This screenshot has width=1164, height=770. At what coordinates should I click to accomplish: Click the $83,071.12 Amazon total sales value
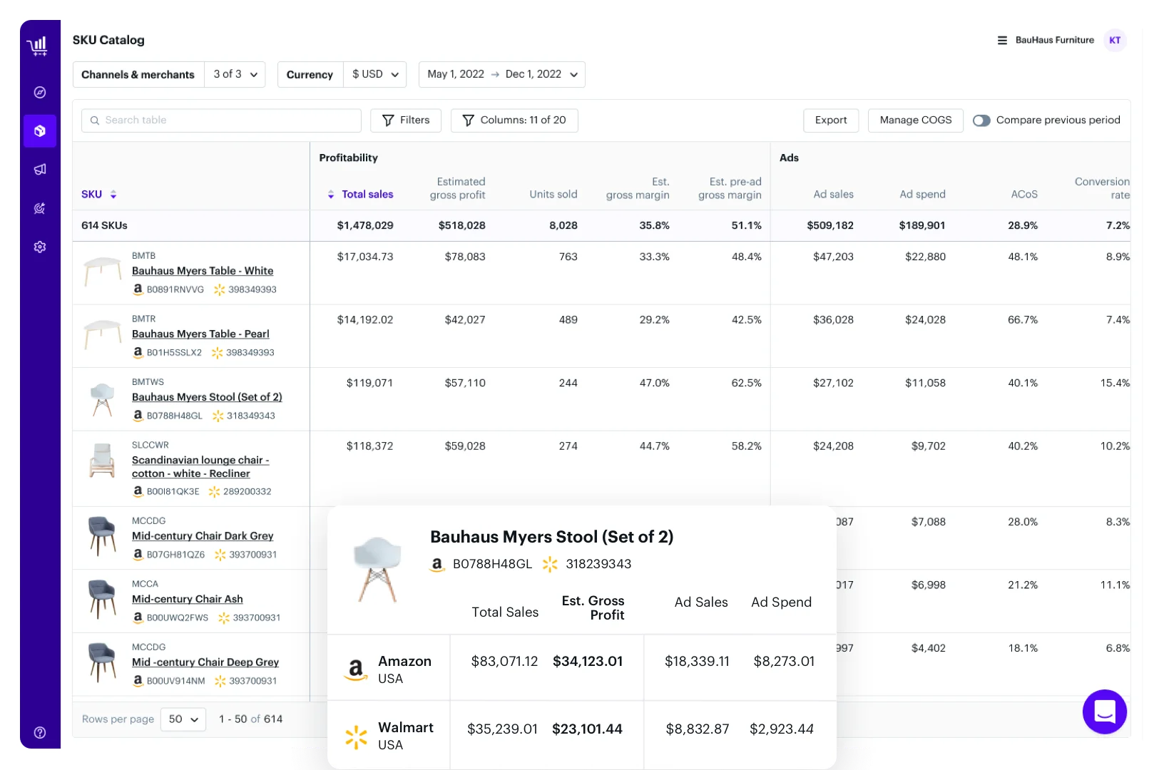click(504, 662)
